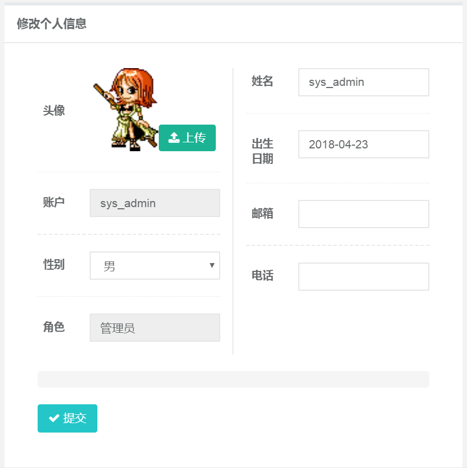467x468 pixels.
Task: Click the disabled 账户 account field
Action: [x=155, y=203]
